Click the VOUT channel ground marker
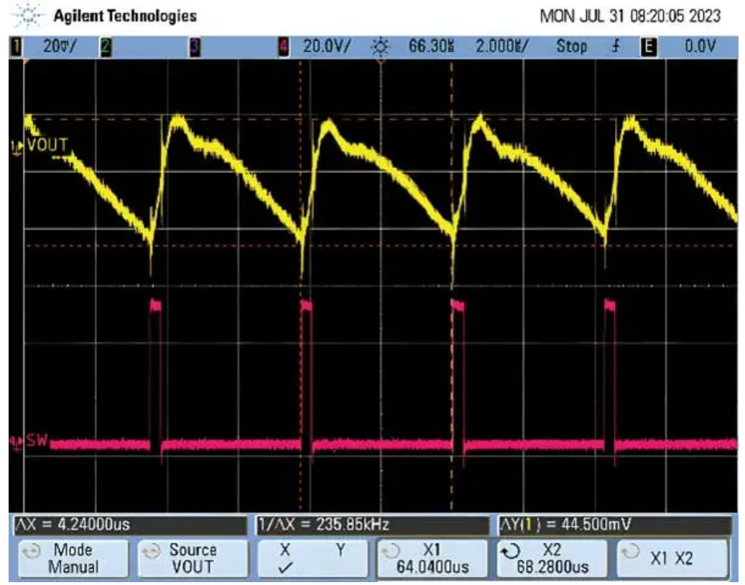This screenshot has height=585, width=745. (x=16, y=149)
